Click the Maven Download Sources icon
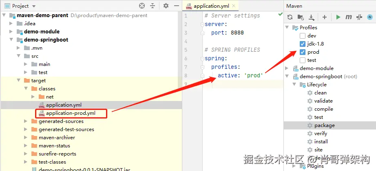This screenshot has width=376, height=171. click(312, 17)
